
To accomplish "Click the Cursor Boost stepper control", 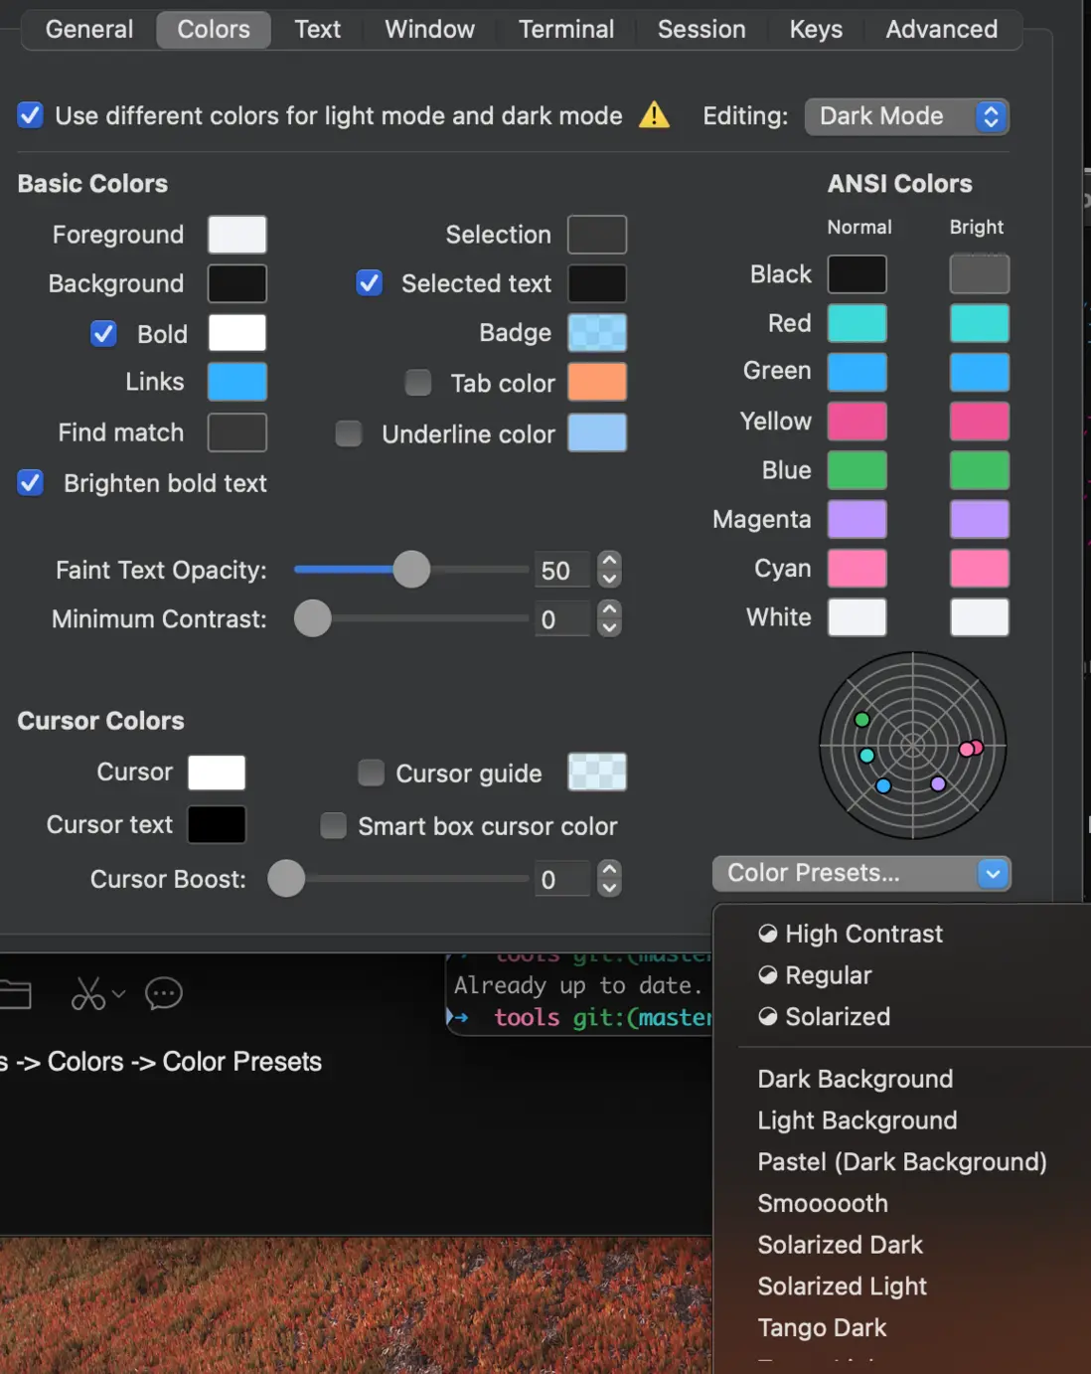I will 610,879.
